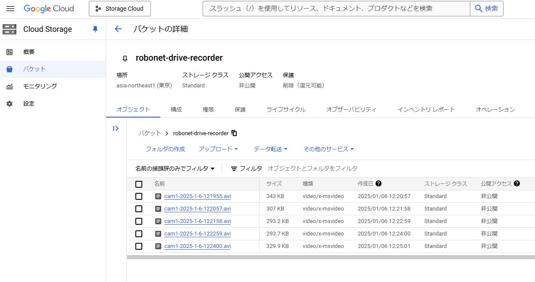The image size is (535, 282).
Task: Check the box for cam1-2025-1-6-122057.avi
Action: point(139,209)
